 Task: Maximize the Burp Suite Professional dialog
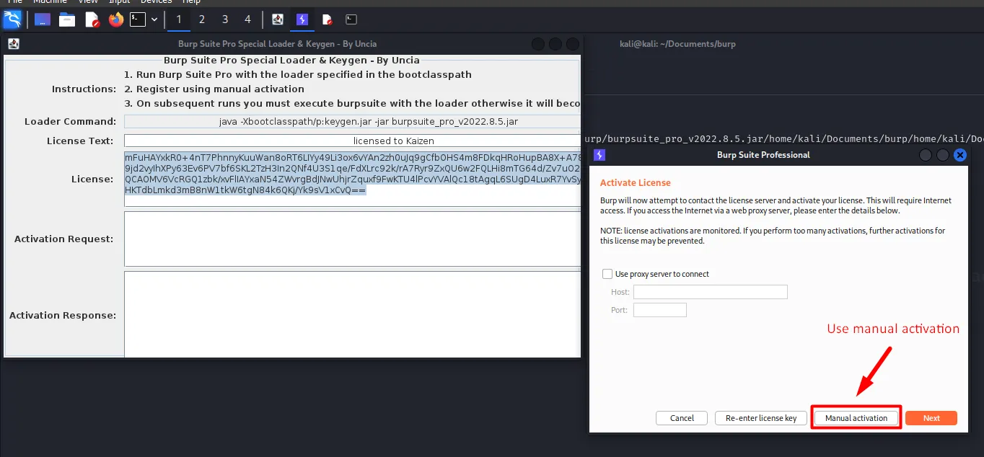pos(943,155)
